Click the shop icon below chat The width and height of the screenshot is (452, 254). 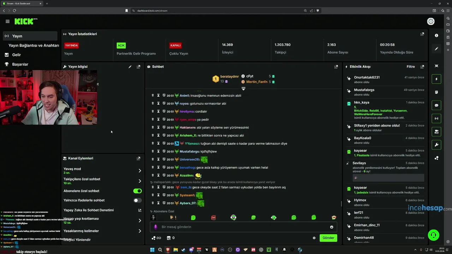click(168, 238)
